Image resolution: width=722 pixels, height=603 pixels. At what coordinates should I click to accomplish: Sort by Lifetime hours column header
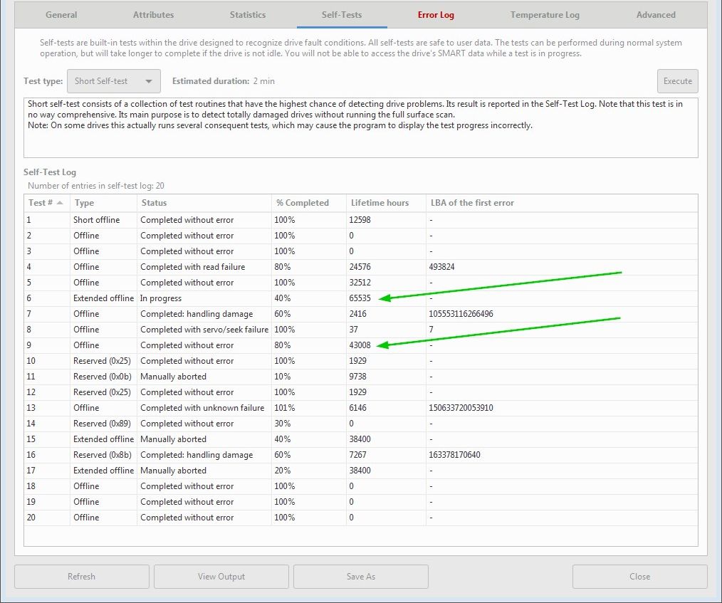pos(386,202)
